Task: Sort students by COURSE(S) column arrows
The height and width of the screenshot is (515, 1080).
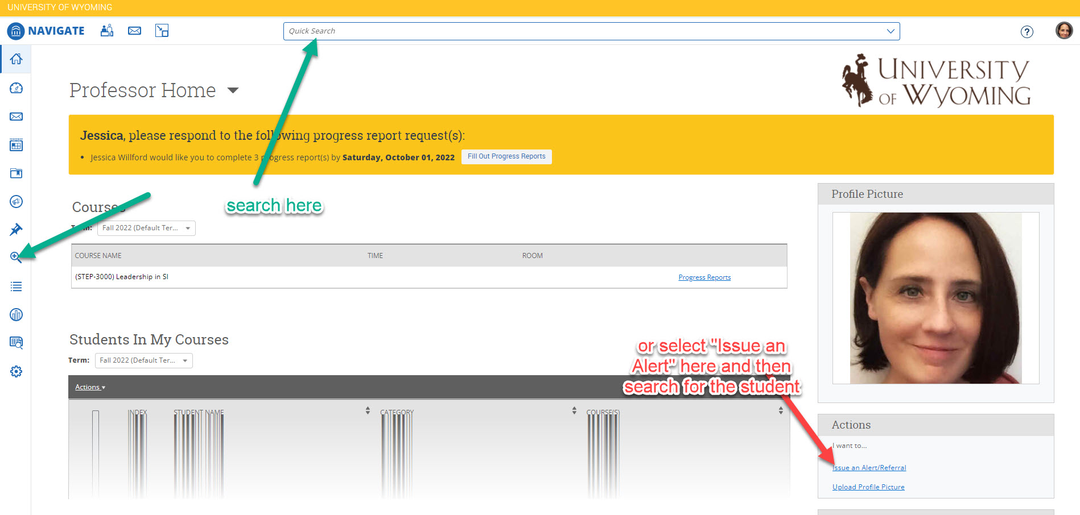Action: tap(781, 410)
